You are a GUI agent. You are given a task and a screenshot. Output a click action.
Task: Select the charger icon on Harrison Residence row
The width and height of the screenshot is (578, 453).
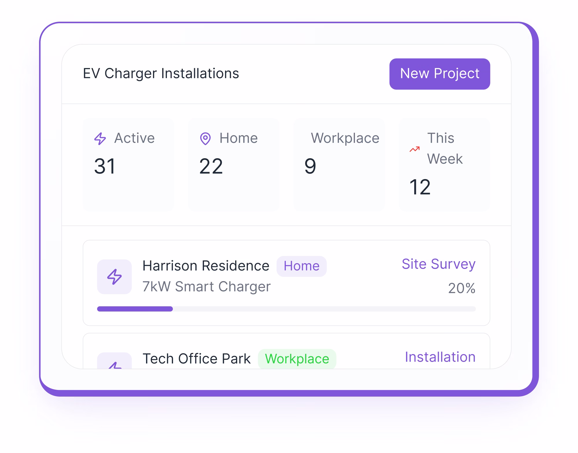pyautogui.click(x=114, y=277)
